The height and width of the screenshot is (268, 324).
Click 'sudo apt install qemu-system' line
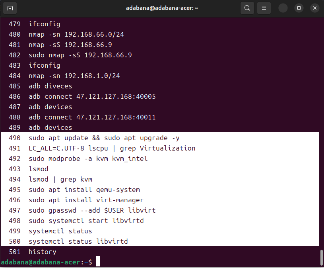coord(84,190)
